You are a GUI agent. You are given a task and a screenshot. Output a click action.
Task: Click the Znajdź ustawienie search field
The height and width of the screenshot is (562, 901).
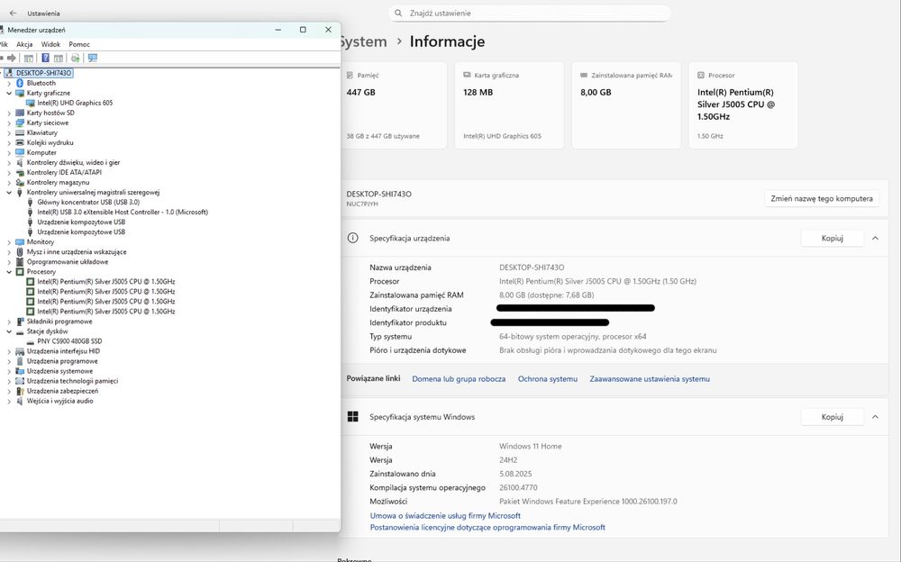pyautogui.click(x=530, y=14)
